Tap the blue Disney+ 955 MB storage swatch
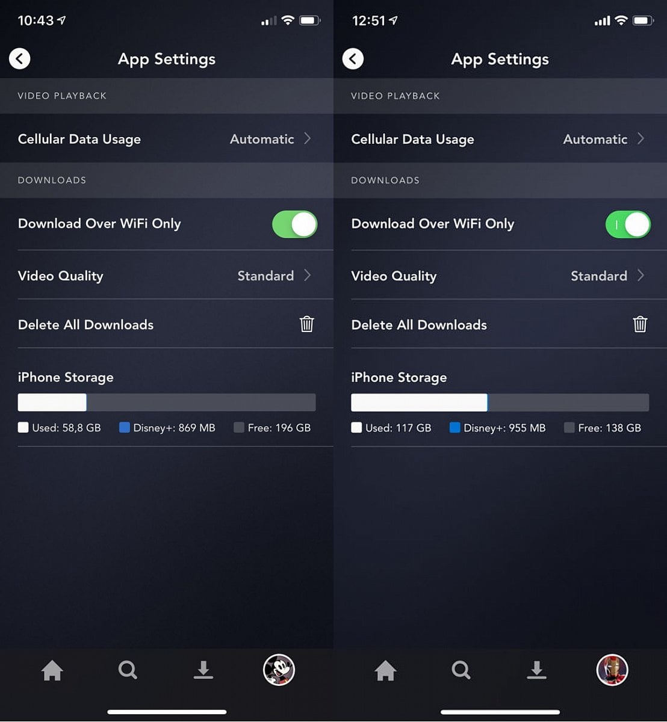This screenshot has height=722, width=667. coord(454,428)
